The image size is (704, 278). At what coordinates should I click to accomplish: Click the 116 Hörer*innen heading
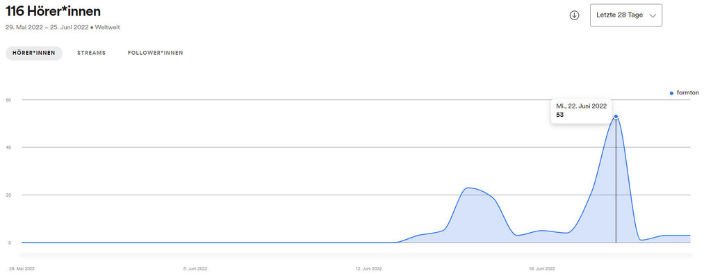tap(53, 11)
